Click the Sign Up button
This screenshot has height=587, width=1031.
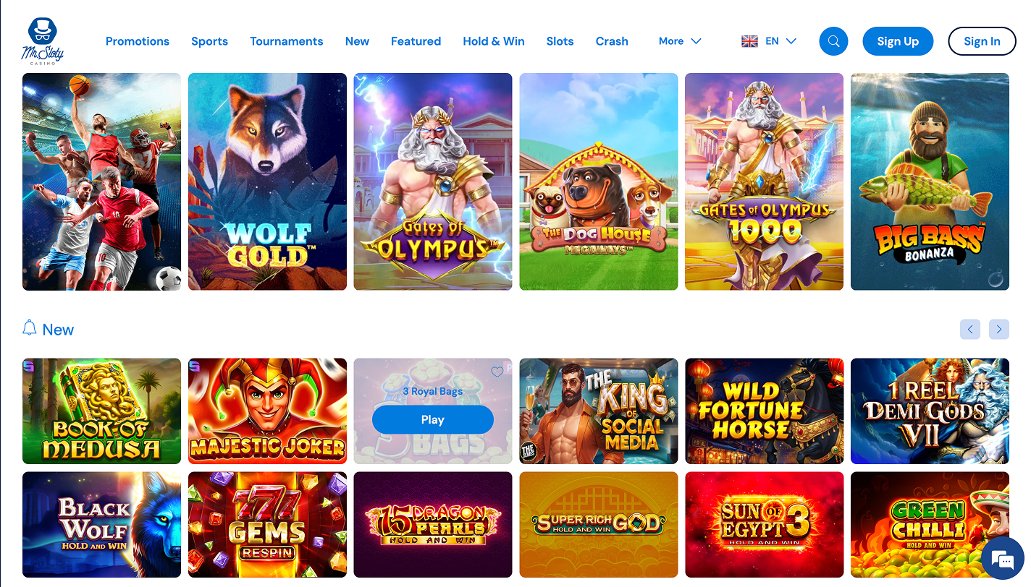[x=898, y=41]
